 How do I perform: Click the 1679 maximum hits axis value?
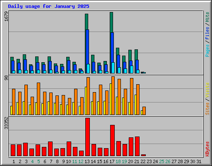(x=6, y=16)
